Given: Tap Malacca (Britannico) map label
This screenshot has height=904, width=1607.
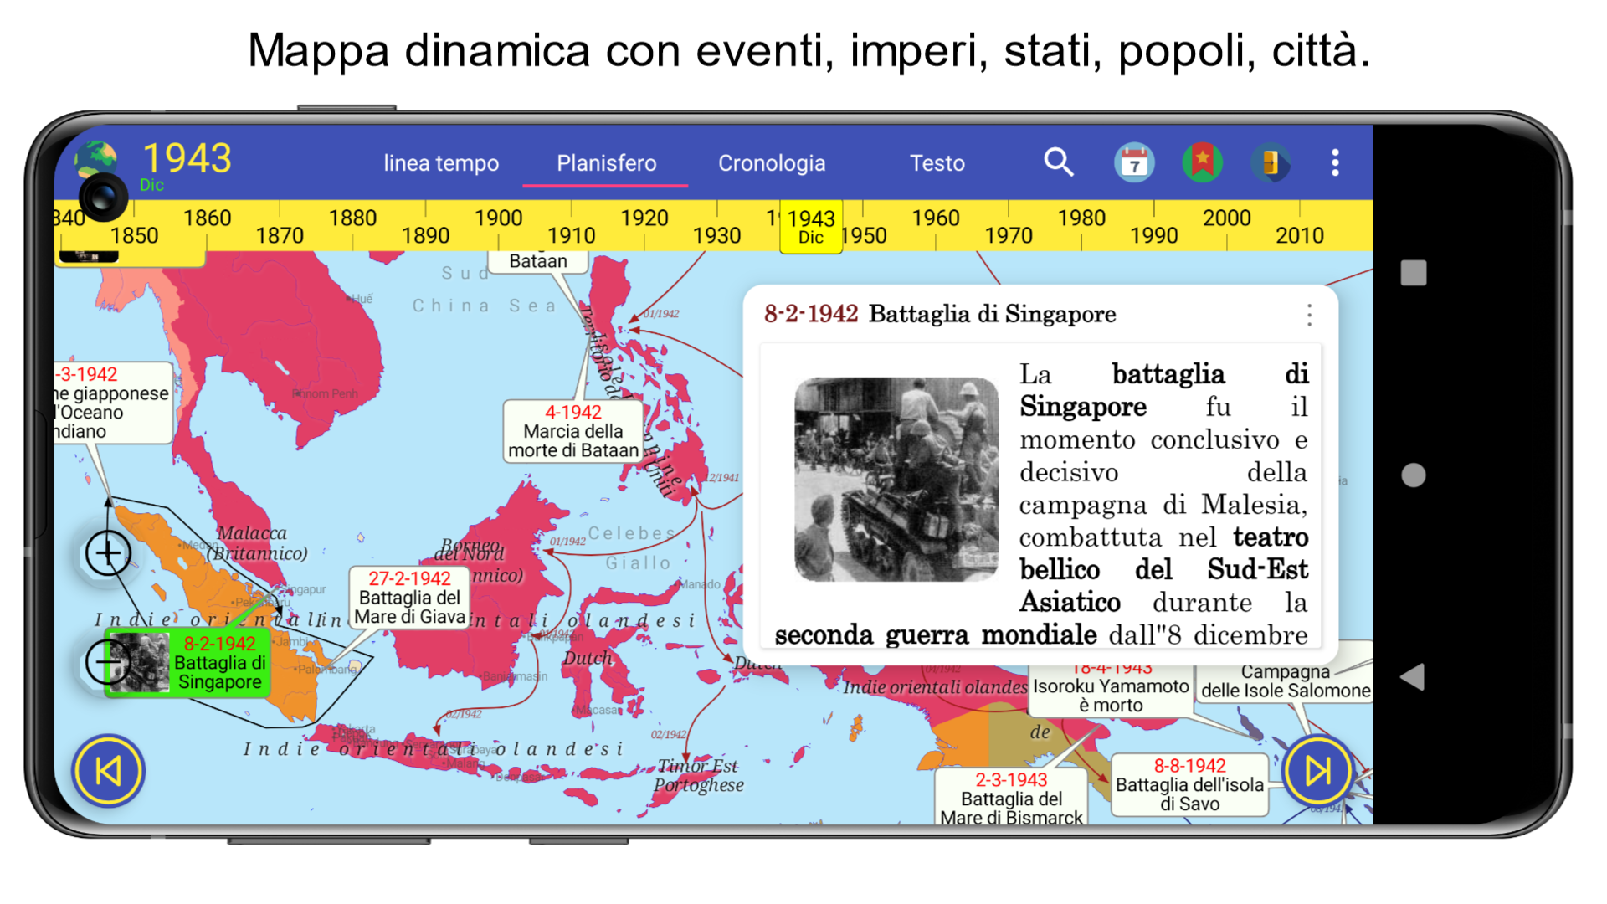Looking at the screenshot, I should (x=256, y=543).
